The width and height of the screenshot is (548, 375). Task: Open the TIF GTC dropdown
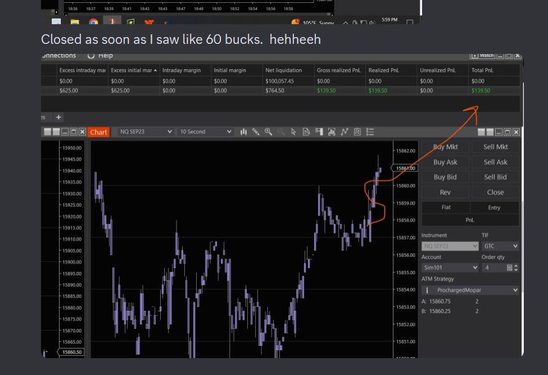tap(500, 246)
